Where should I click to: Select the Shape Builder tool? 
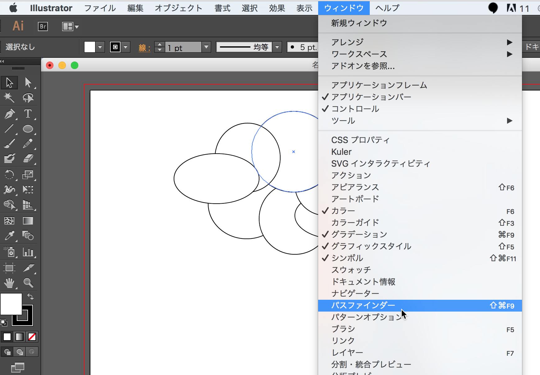pos(9,205)
